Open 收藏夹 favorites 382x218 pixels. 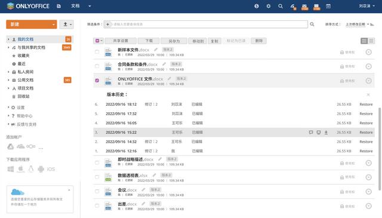click(23, 56)
